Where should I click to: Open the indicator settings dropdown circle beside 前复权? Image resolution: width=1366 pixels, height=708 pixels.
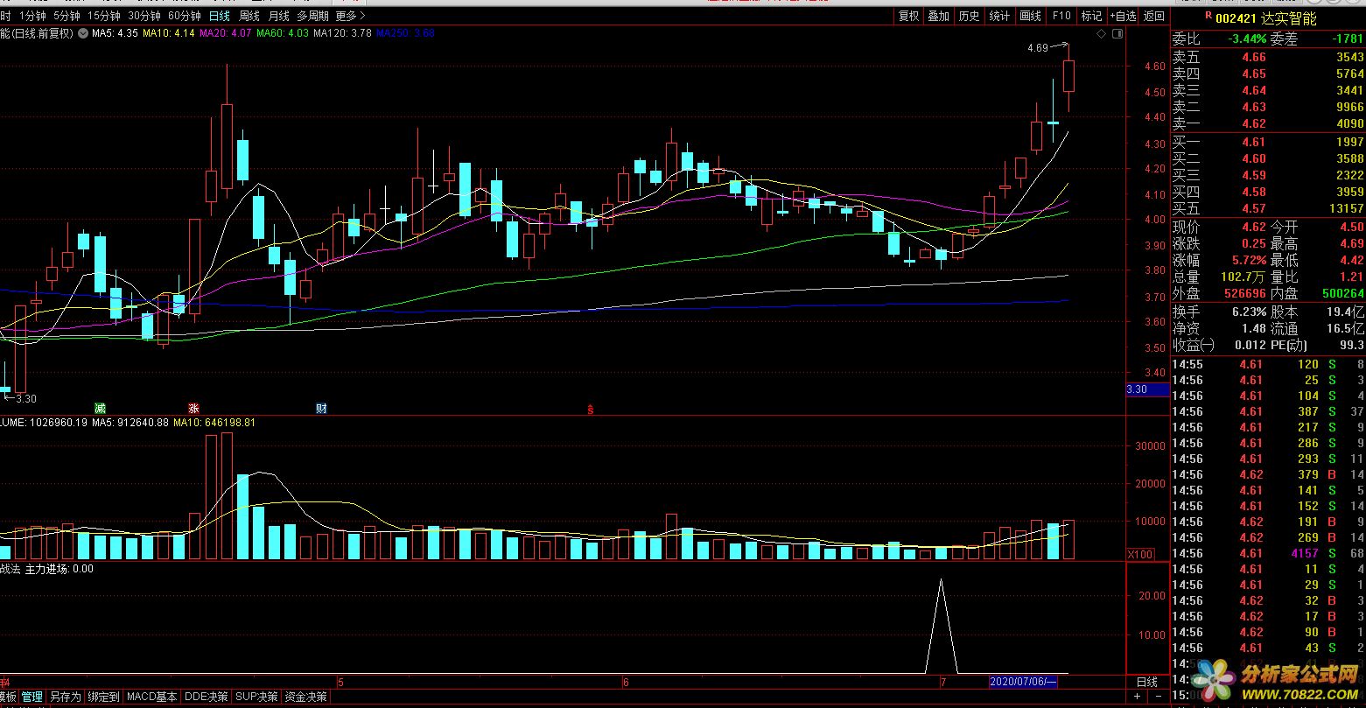(x=83, y=33)
